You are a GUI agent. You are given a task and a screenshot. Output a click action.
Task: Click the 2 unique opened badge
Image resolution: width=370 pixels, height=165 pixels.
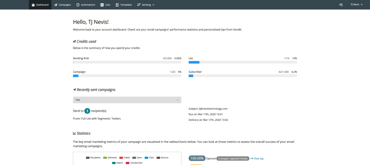pos(233,159)
